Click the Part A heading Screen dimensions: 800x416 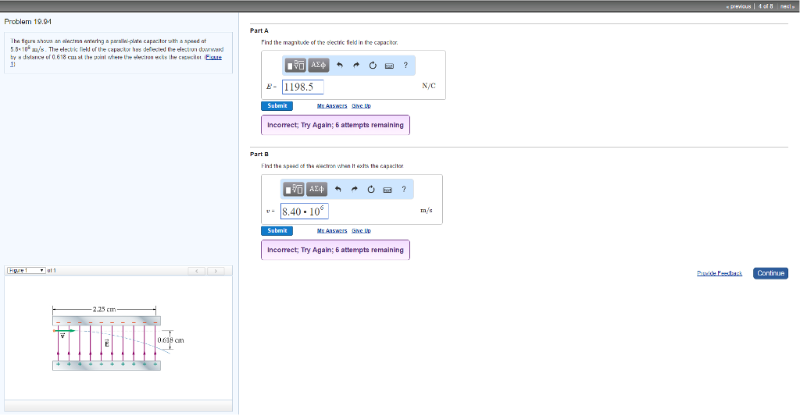[259, 30]
